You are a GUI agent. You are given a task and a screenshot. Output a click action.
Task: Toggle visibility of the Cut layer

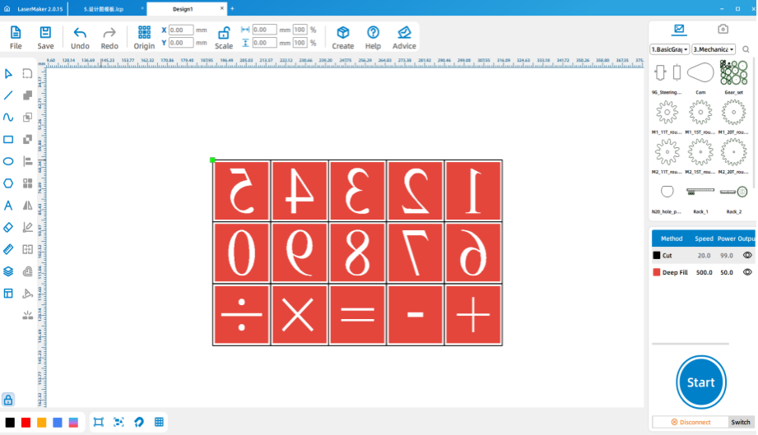click(747, 256)
